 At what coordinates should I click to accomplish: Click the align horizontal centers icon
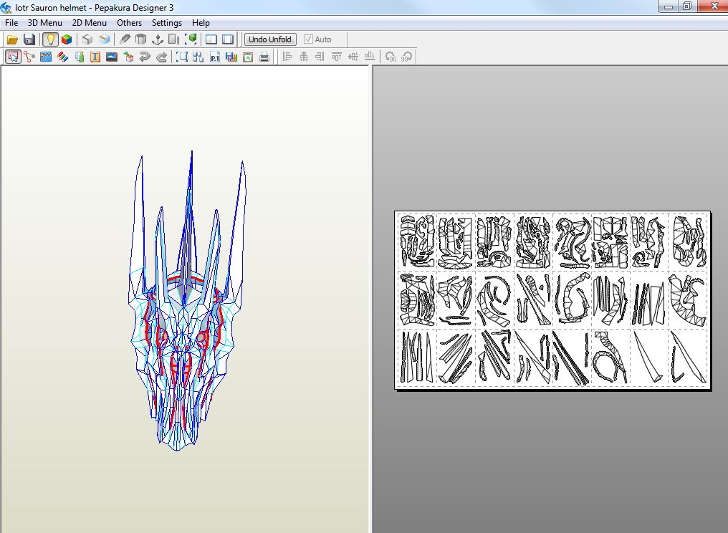[304, 57]
